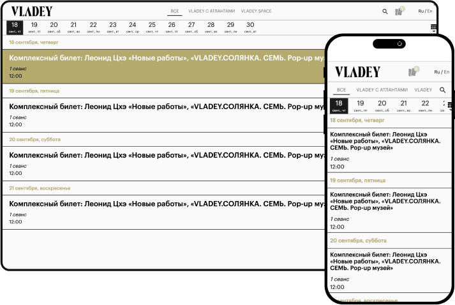Screen dimensions: 455x305
Task: Tap date 21 in the phone date strip
Action: [403, 105]
